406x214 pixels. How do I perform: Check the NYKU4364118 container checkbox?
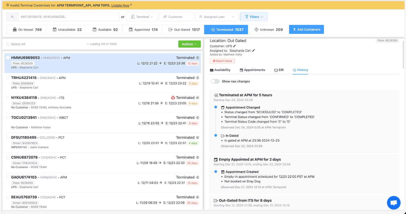8,98
